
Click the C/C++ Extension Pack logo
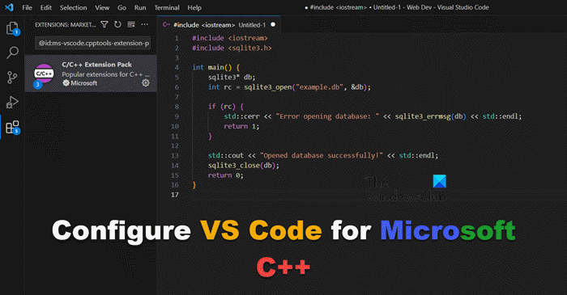tap(44, 74)
